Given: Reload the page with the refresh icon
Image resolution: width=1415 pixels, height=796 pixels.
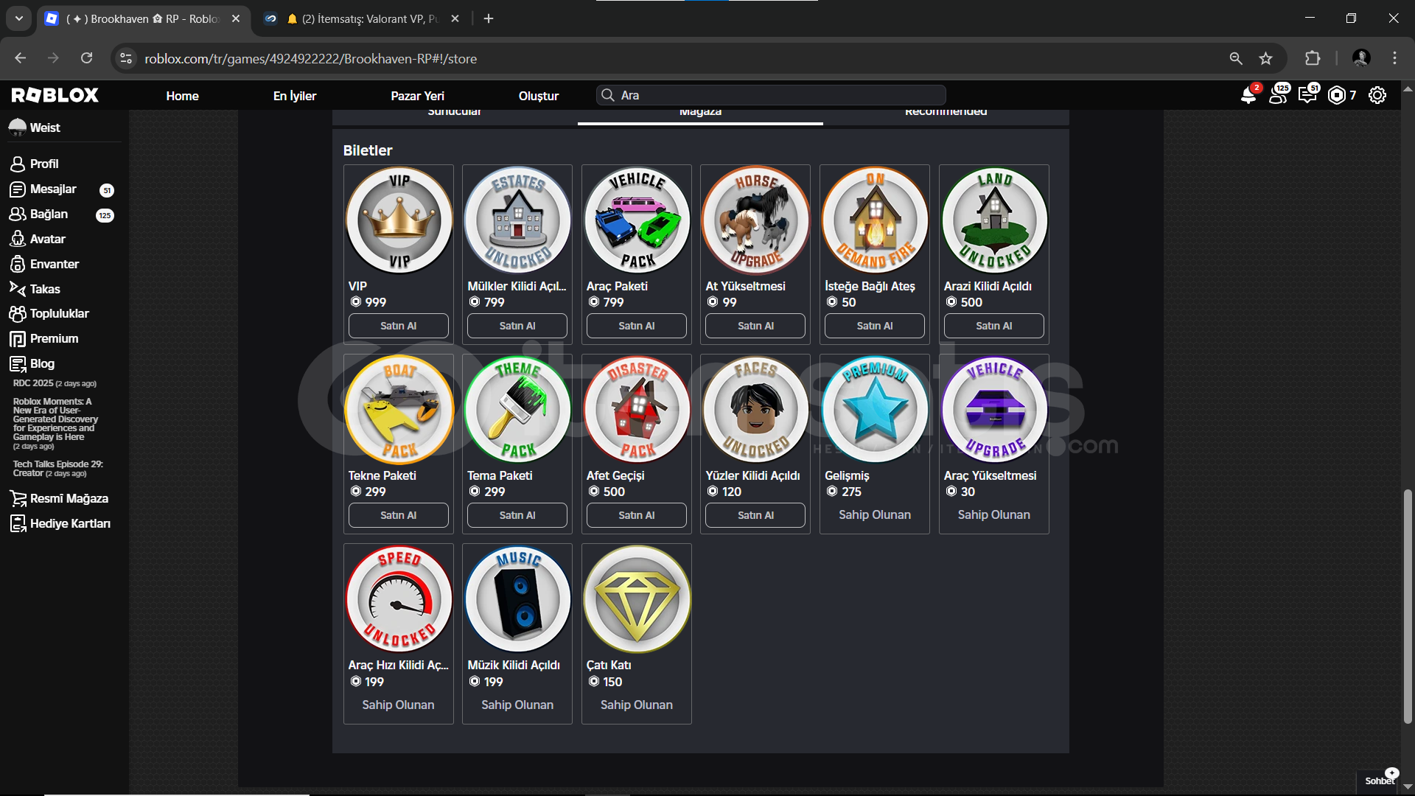Looking at the screenshot, I should click(x=86, y=58).
